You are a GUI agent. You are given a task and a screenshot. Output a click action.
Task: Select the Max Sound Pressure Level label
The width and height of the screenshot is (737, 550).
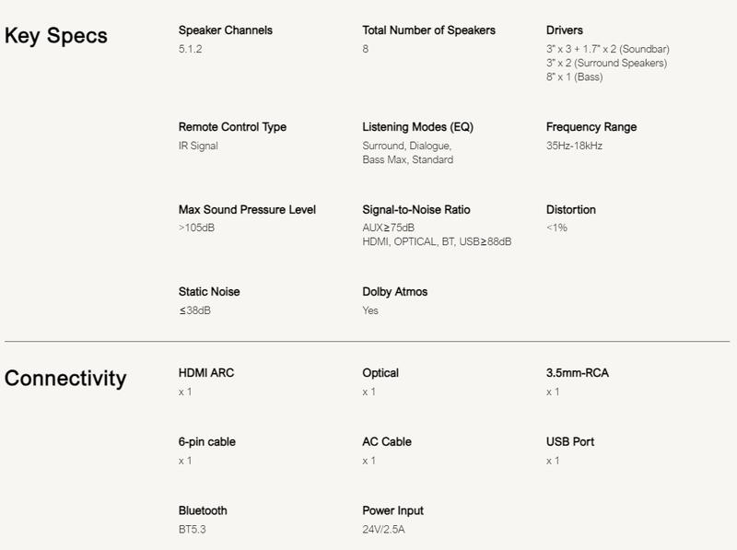click(247, 210)
